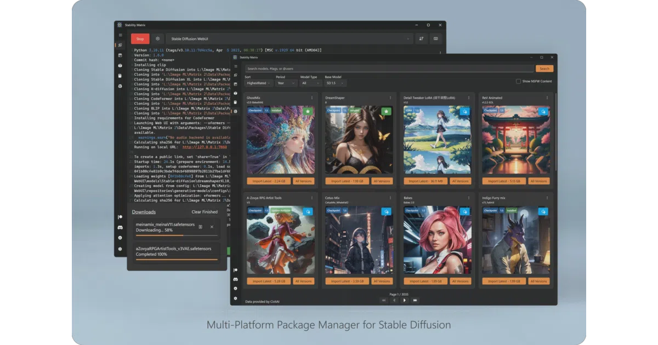Open Cetus-Mix preview thumbnail
The width and height of the screenshot is (658, 345).
[x=358, y=240]
